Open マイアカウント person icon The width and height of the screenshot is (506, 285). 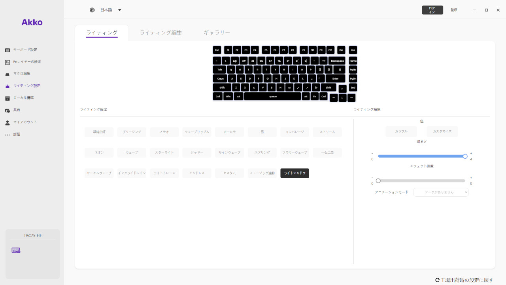pos(8,123)
